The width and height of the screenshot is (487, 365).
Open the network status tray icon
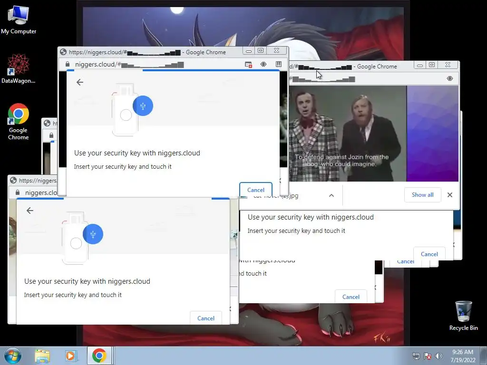(416, 356)
